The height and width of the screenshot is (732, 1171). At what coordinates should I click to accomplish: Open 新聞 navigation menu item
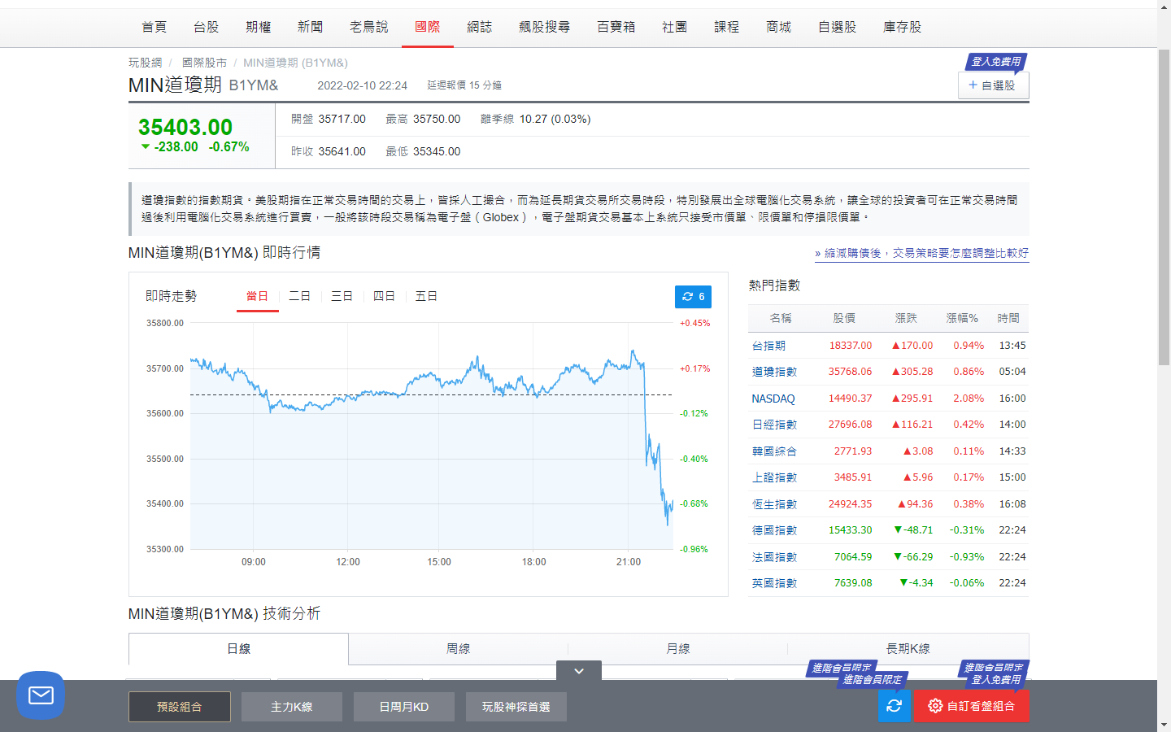[311, 27]
